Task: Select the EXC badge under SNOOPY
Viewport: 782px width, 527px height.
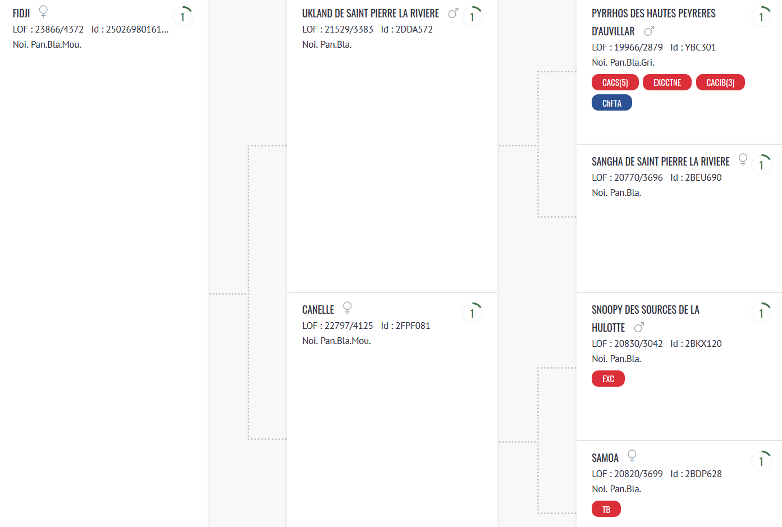Action: (x=608, y=379)
